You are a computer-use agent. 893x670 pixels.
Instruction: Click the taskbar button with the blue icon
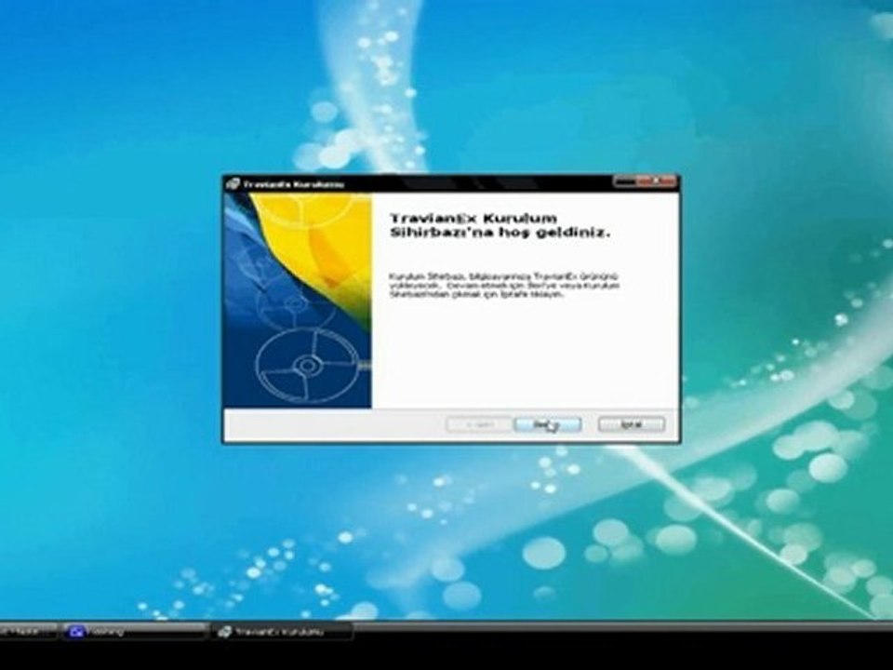click(x=134, y=631)
